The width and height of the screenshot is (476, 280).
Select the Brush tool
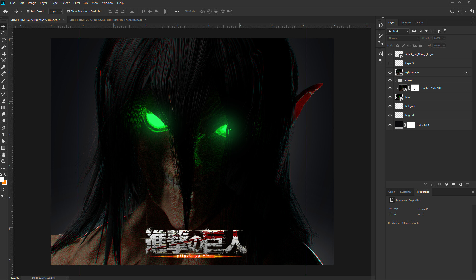coord(3,81)
